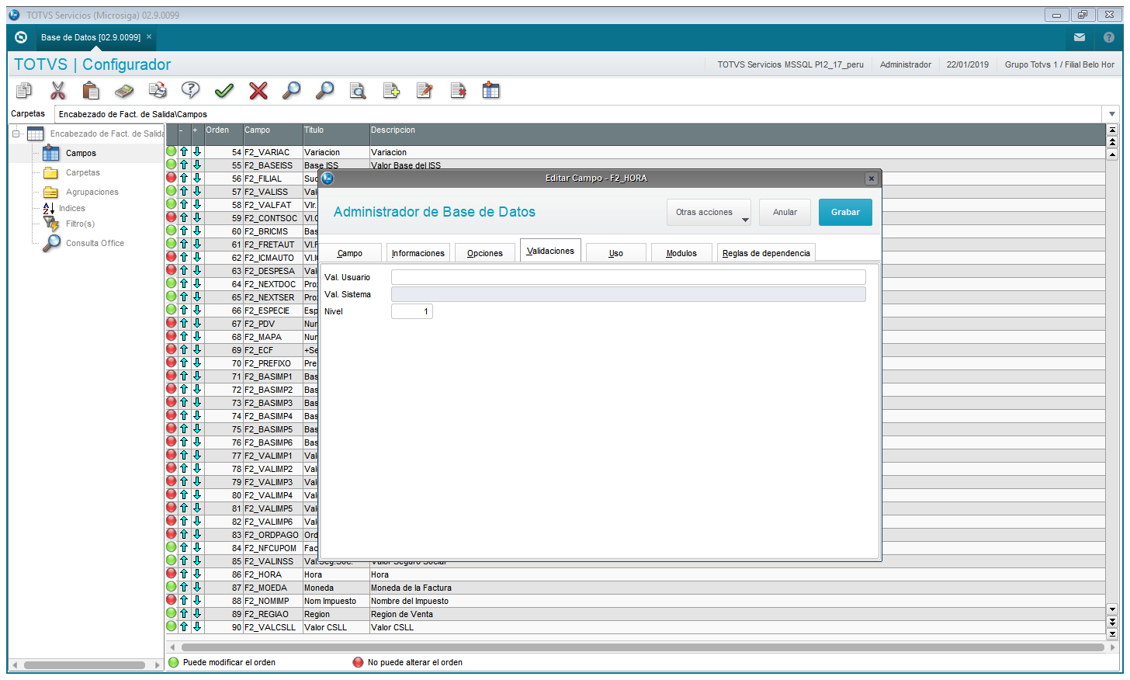Click the Anular button
The image size is (1130, 680).
(x=785, y=212)
